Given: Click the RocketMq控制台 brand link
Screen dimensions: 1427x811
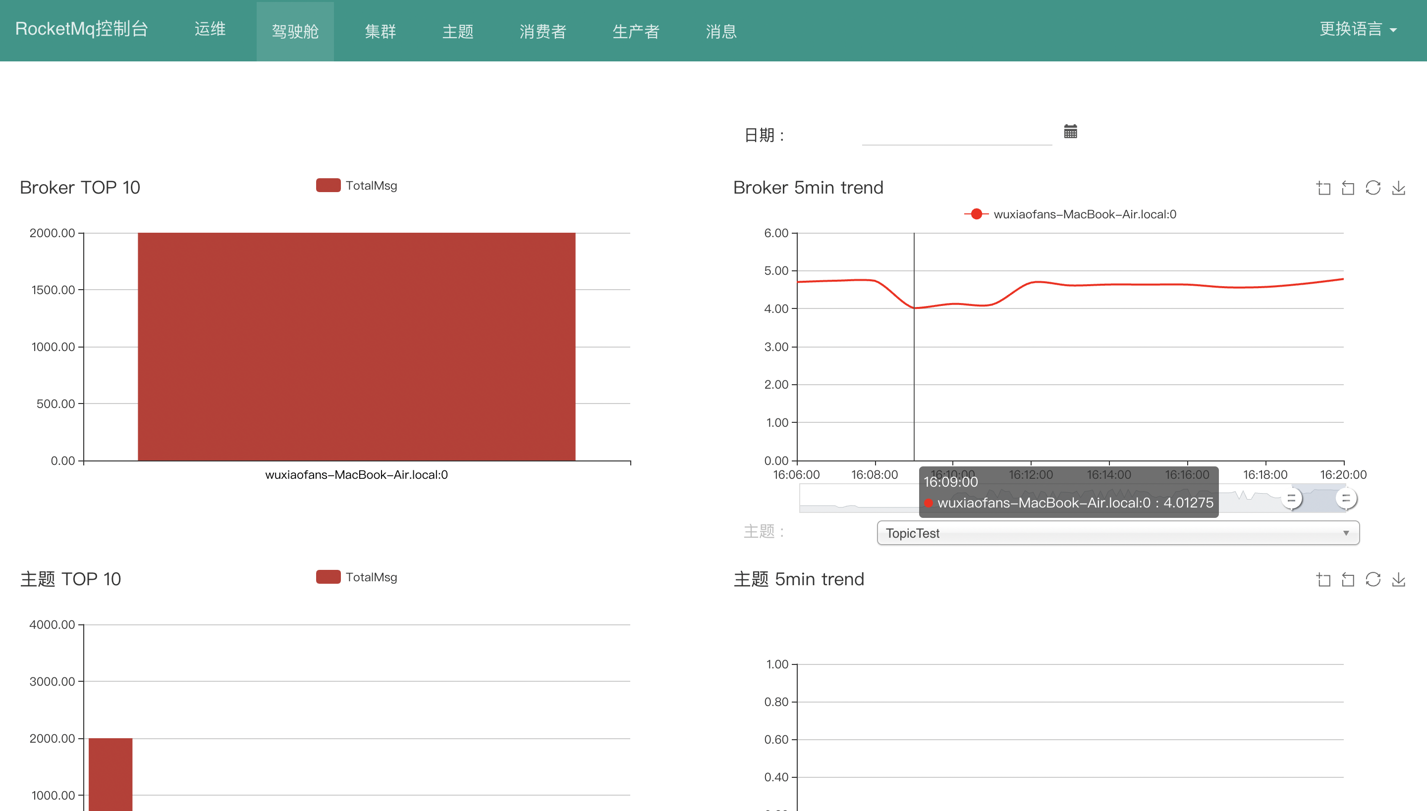Looking at the screenshot, I should 82,29.
